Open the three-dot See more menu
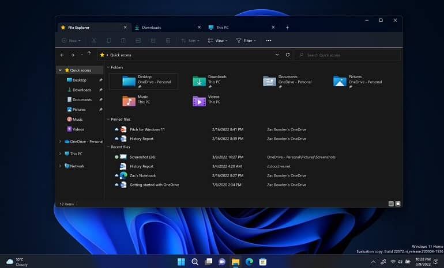The width and height of the screenshot is (444, 268). tap(269, 41)
